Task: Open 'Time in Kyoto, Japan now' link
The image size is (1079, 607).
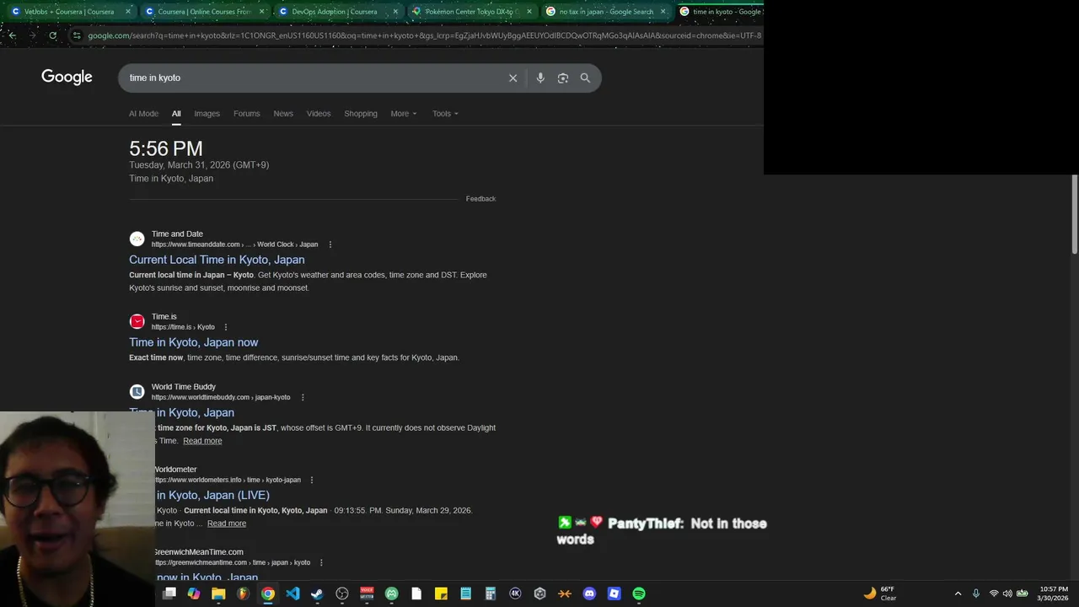Action: point(193,342)
